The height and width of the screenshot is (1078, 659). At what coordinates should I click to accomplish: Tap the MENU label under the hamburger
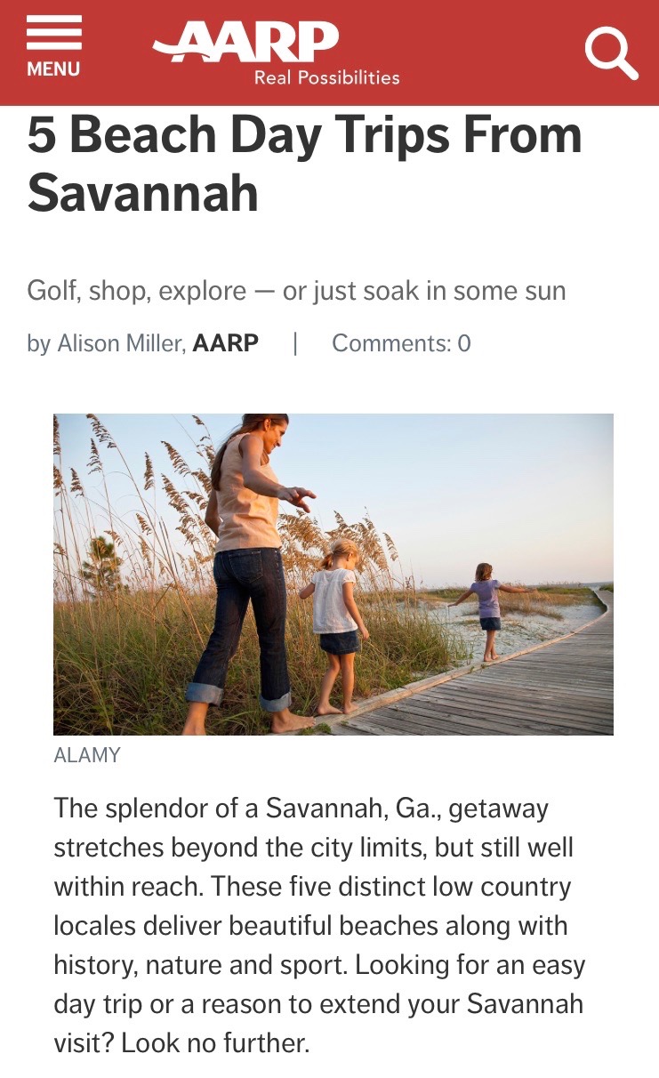coord(53,69)
